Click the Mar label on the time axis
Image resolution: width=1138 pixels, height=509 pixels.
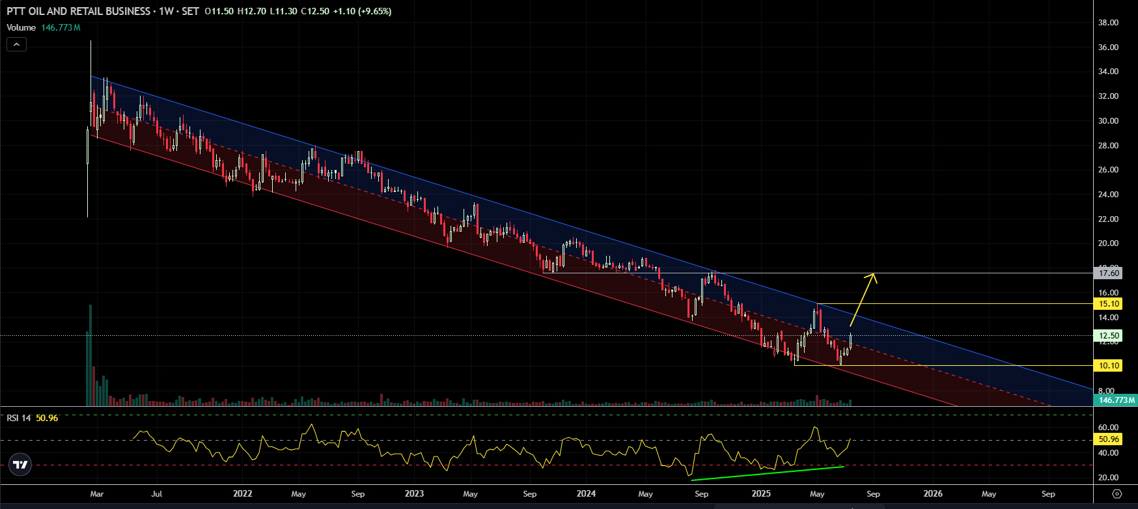97,494
